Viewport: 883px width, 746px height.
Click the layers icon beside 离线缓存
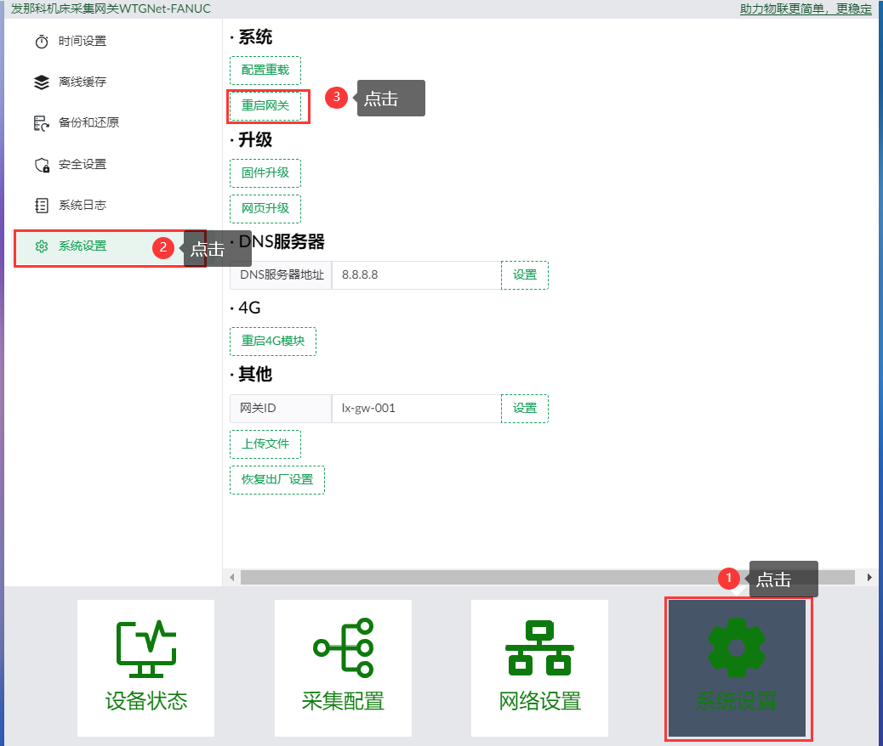coord(42,82)
